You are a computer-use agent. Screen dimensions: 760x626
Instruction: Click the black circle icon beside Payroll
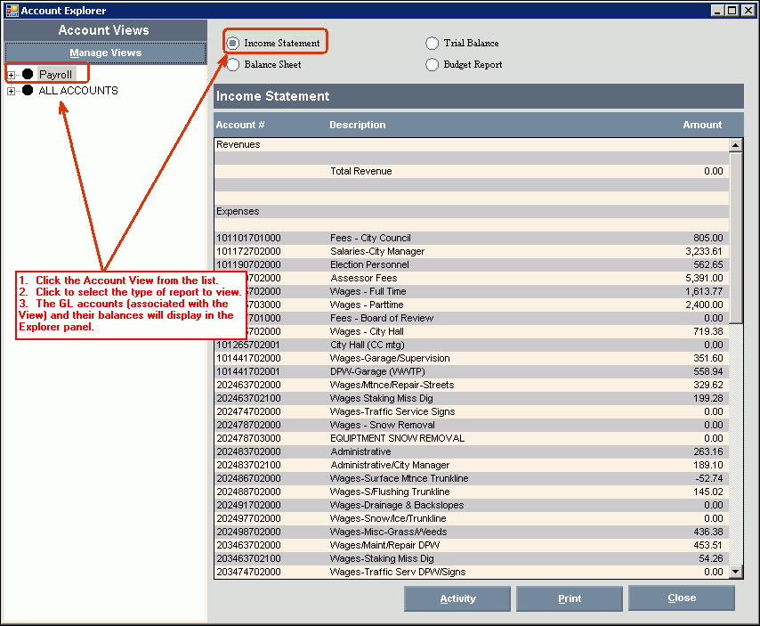tap(28, 75)
